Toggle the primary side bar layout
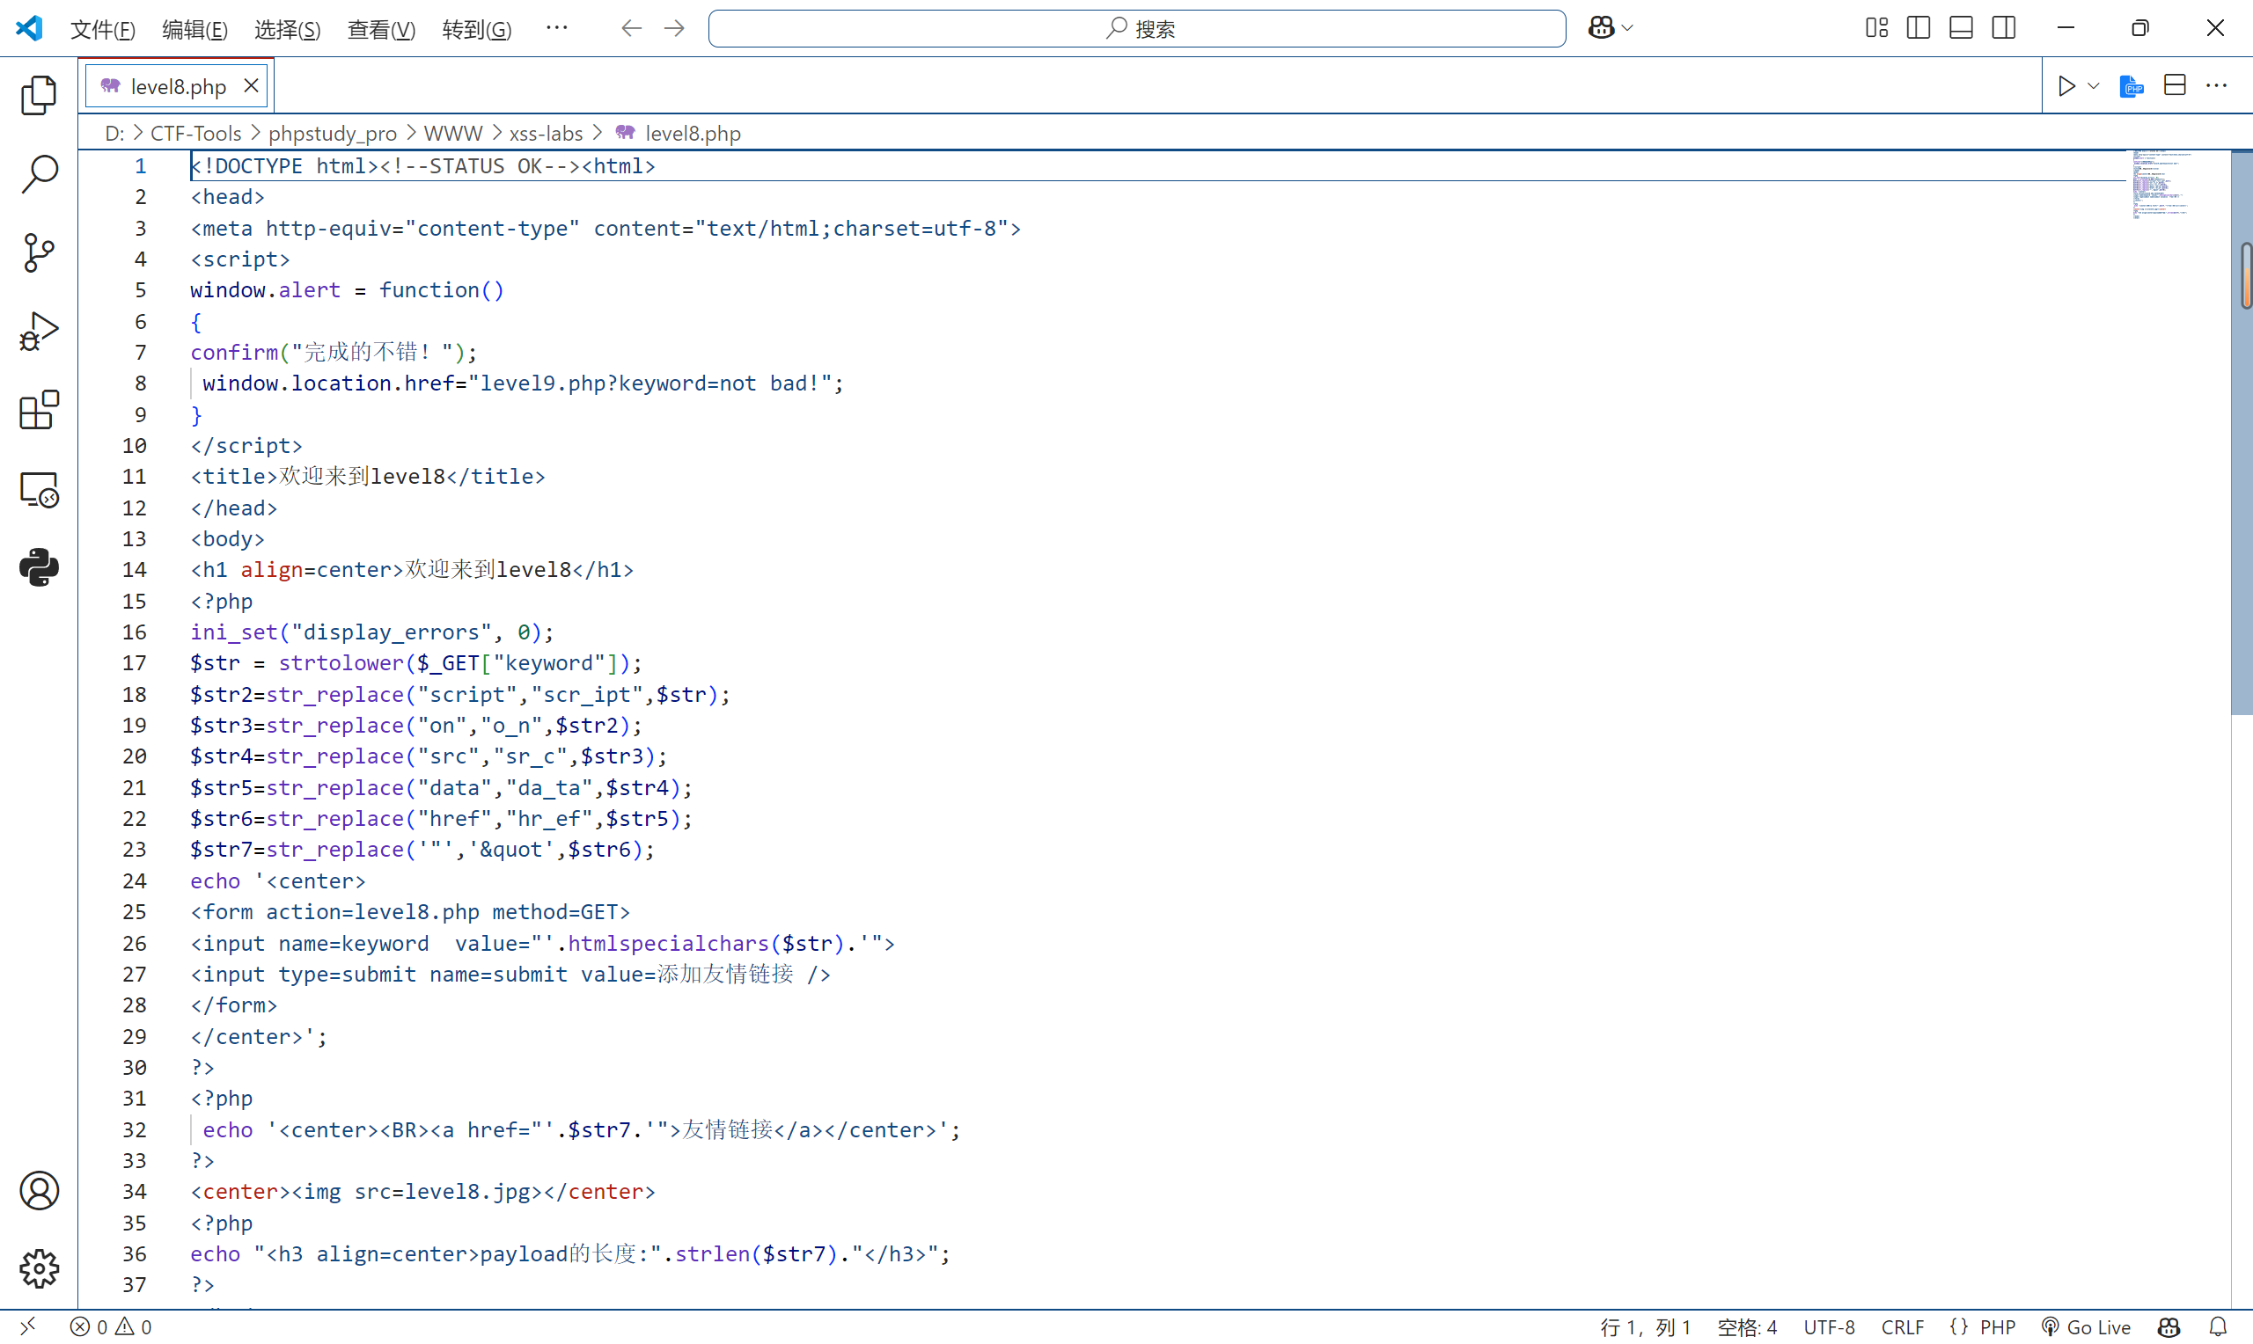The height and width of the screenshot is (1344, 2253). tap(1918, 28)
